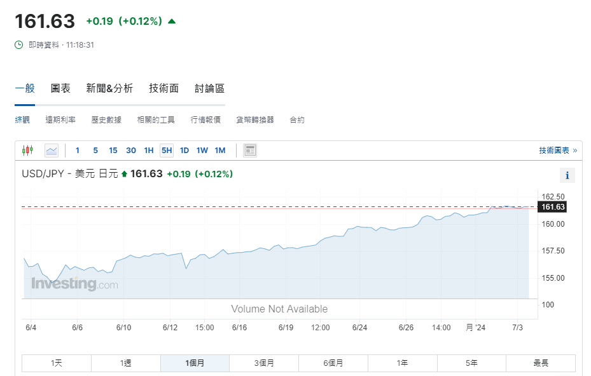
Task: Select the 15 minute interval
Action: [113, 150]
